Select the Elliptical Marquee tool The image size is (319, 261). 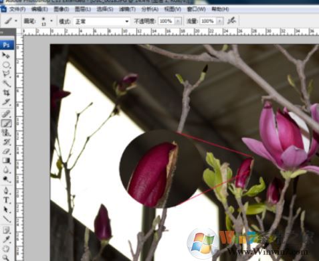6,65
